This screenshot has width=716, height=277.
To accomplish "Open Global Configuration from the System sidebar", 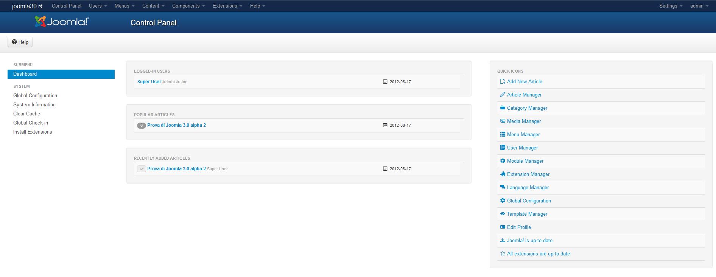I will tap(35, 96).
